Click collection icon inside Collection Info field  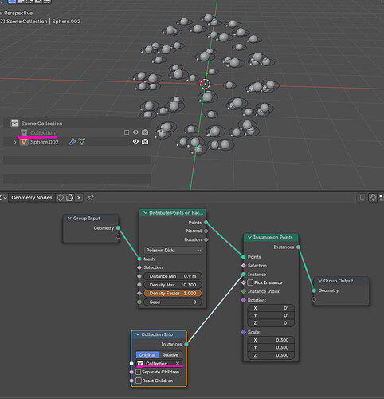[140, 363]
